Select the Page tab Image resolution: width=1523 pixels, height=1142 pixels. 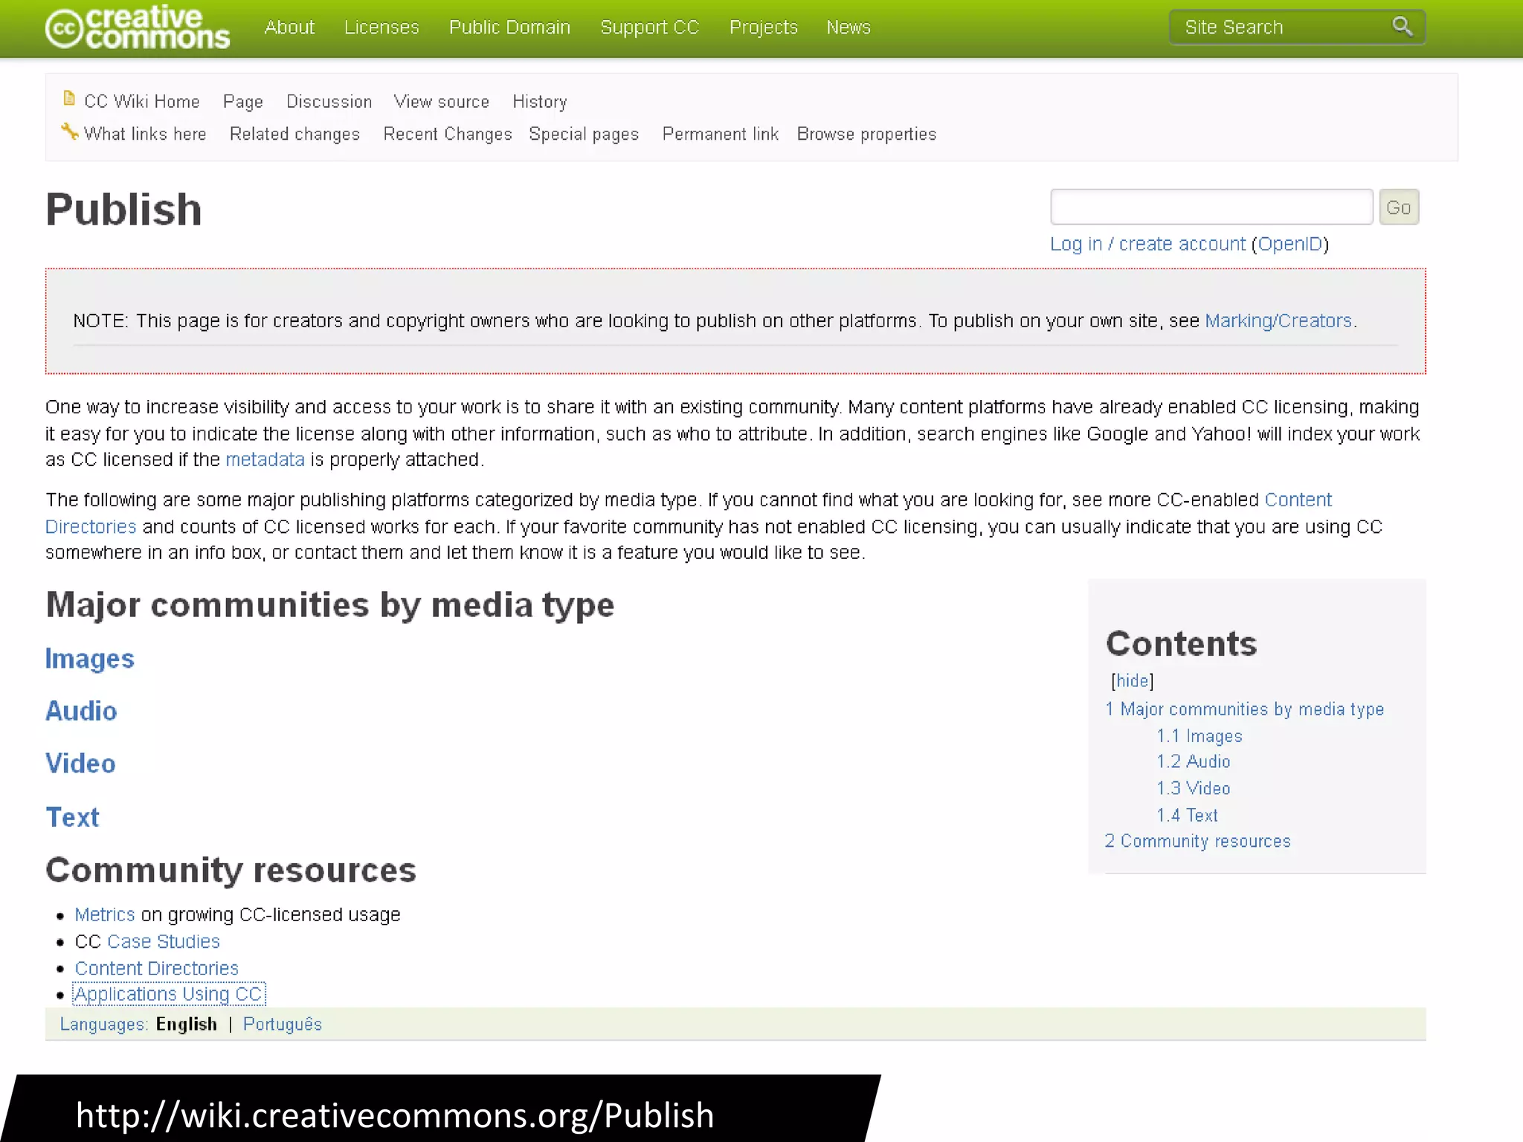coord(243,102)
